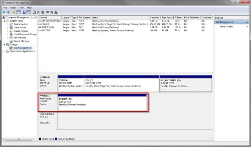Collapse the System Tools tree node
The width and height of the screenshot is (251, 147).
tap(4, 21)
